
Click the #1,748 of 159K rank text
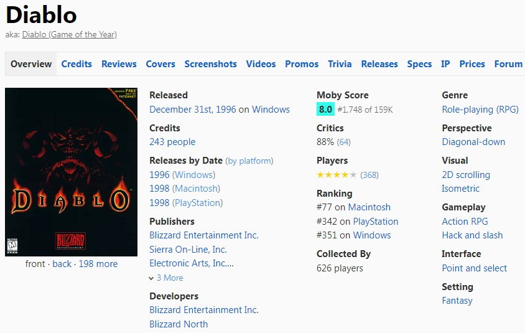click(x=365, y=110)
